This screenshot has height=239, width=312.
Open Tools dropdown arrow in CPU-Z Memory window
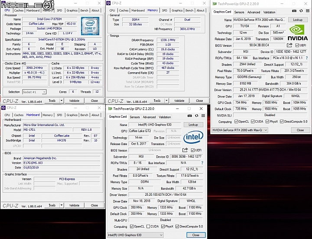[x=166, y=100]
